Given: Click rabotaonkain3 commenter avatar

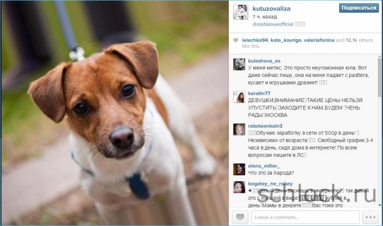Looking at the screenshot, I should click(239, 129).
